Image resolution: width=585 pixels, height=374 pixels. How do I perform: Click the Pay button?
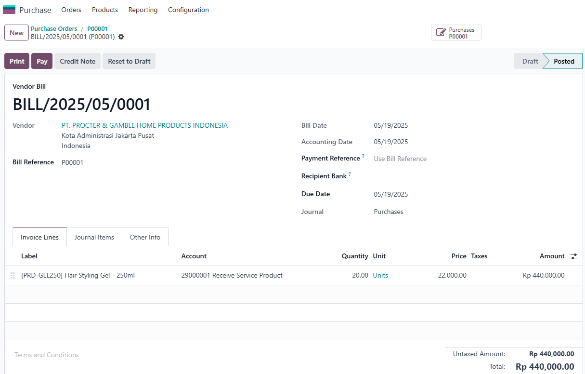click(42, 61)
